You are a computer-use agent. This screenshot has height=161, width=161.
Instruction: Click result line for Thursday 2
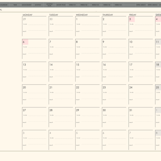(x=117, y=30)
